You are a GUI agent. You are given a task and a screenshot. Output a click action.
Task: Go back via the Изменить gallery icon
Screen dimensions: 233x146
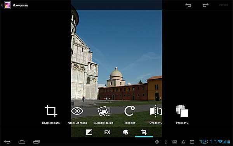[x=7, y=5]
